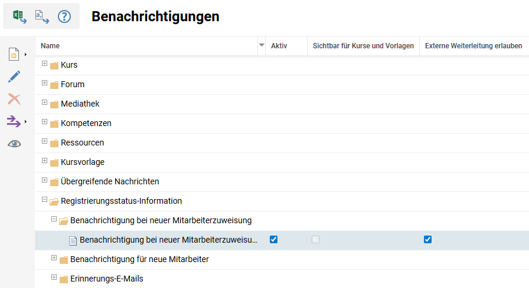Click Sichtbar für Kurse und Vorlagen header

tap(363, 46)
